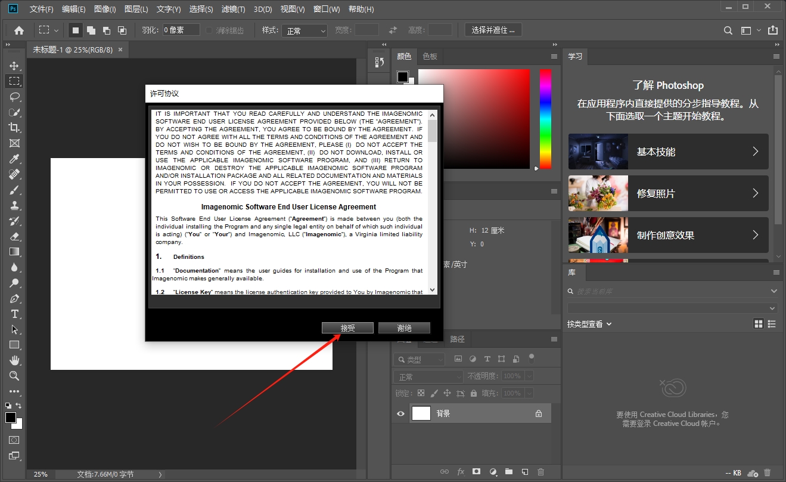Click the 谢绝 button
786x482 pixels.
coord(404,328)
